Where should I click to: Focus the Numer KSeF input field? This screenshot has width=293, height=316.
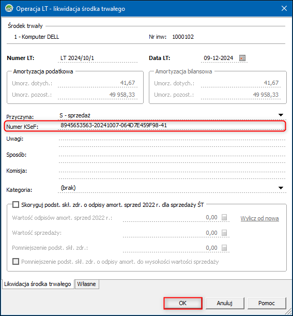(x=172, y=126)
